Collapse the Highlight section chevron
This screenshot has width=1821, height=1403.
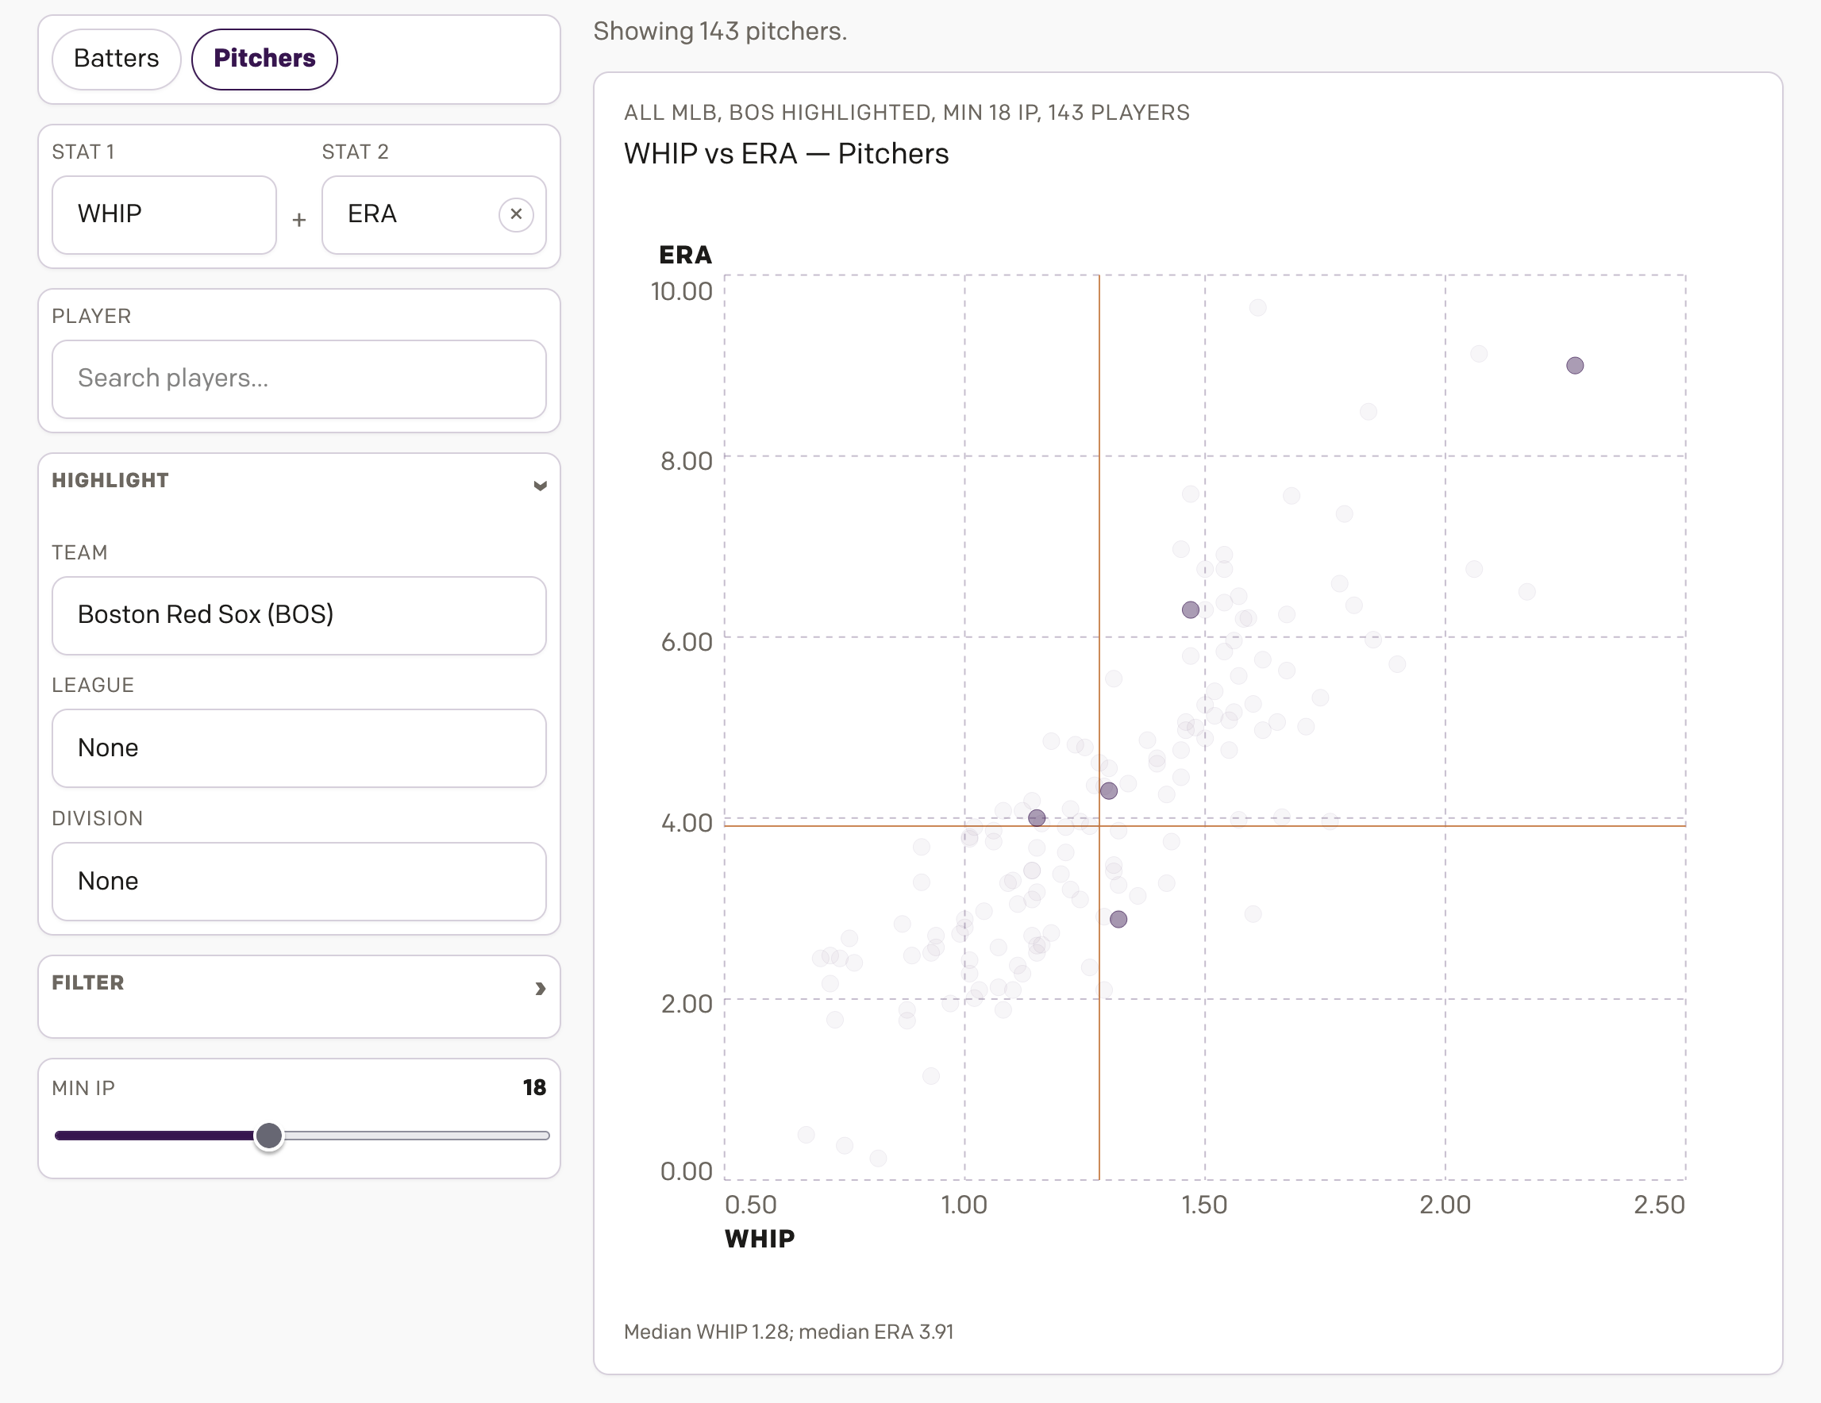tap(540, 485)
